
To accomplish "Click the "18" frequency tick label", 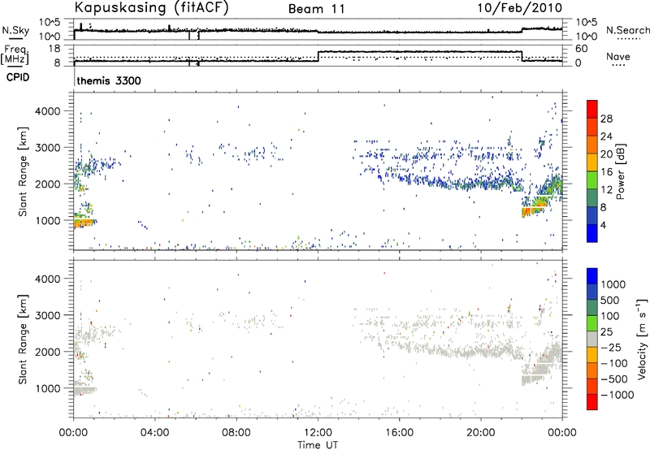I will (x=54, y=49).
